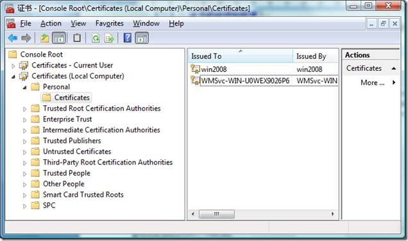Select the Enterprise Trust tree item

[x=67, y=119]
